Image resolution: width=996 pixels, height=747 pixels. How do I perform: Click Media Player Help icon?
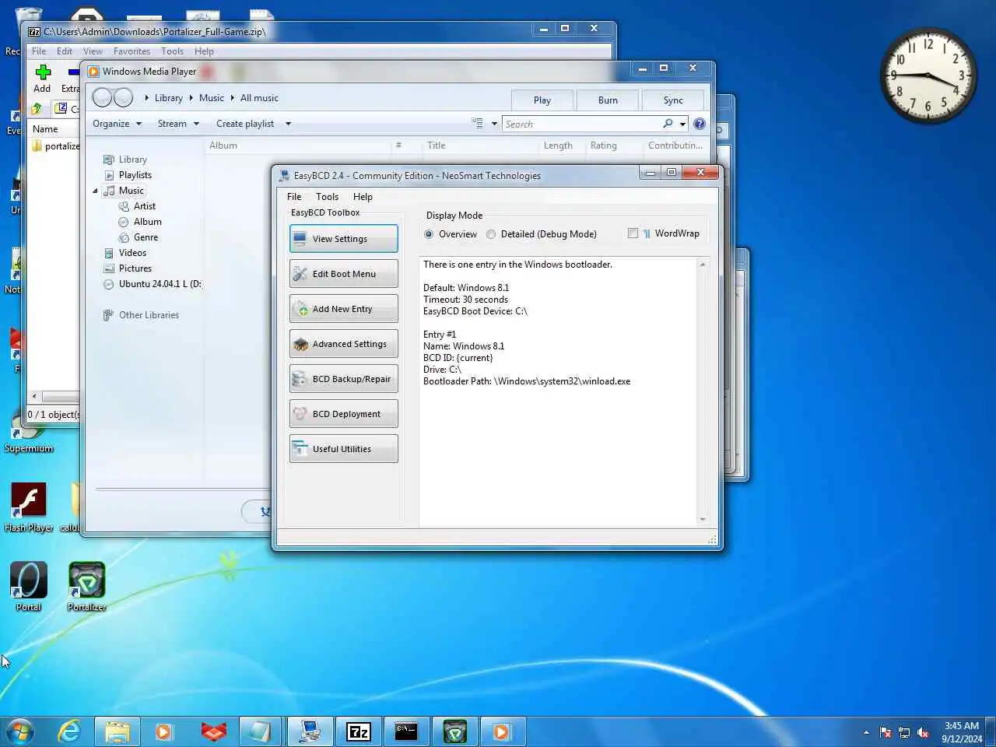pyautogui.click(x=700, y=124)
